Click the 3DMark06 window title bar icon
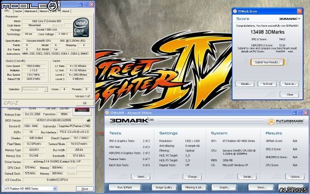This screenshot has width=310, height=194. (x=107, y=113)
